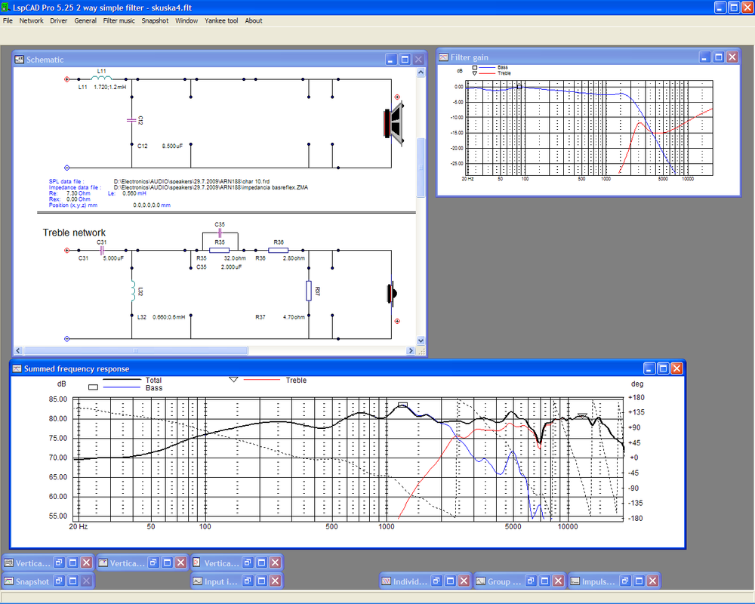The image size is (755, 604).
Task: Select the C31 capacitor symbol
Action: pos(102,251)
